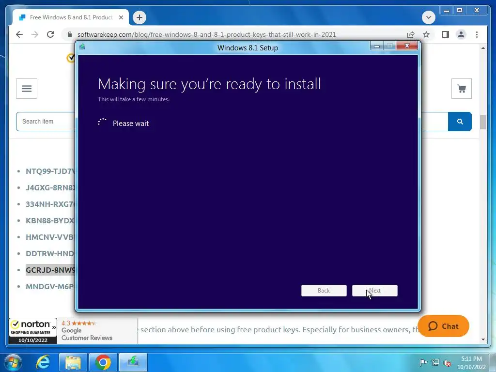Switch to Chrome in taskbar

[x=103, y=362]
